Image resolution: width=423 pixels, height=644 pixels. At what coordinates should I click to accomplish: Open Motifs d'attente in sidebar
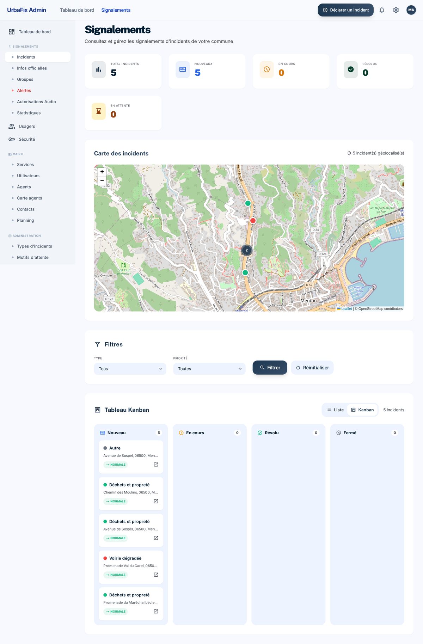coord(37,257)
